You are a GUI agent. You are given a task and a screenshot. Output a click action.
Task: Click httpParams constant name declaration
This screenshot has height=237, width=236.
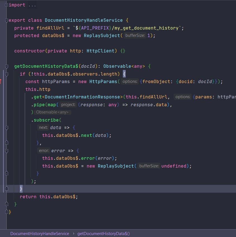coord(56,82)
